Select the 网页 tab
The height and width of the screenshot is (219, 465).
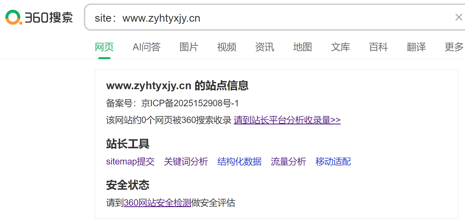click(x=104, y=47)
